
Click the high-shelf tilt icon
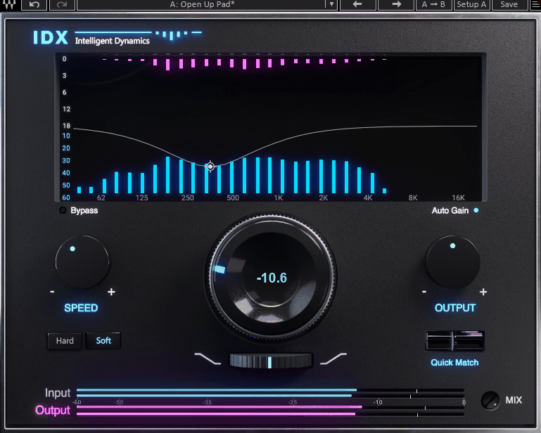(333, 358)
